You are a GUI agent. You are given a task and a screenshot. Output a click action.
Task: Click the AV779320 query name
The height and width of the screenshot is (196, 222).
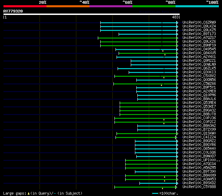(x=13, y=11)
